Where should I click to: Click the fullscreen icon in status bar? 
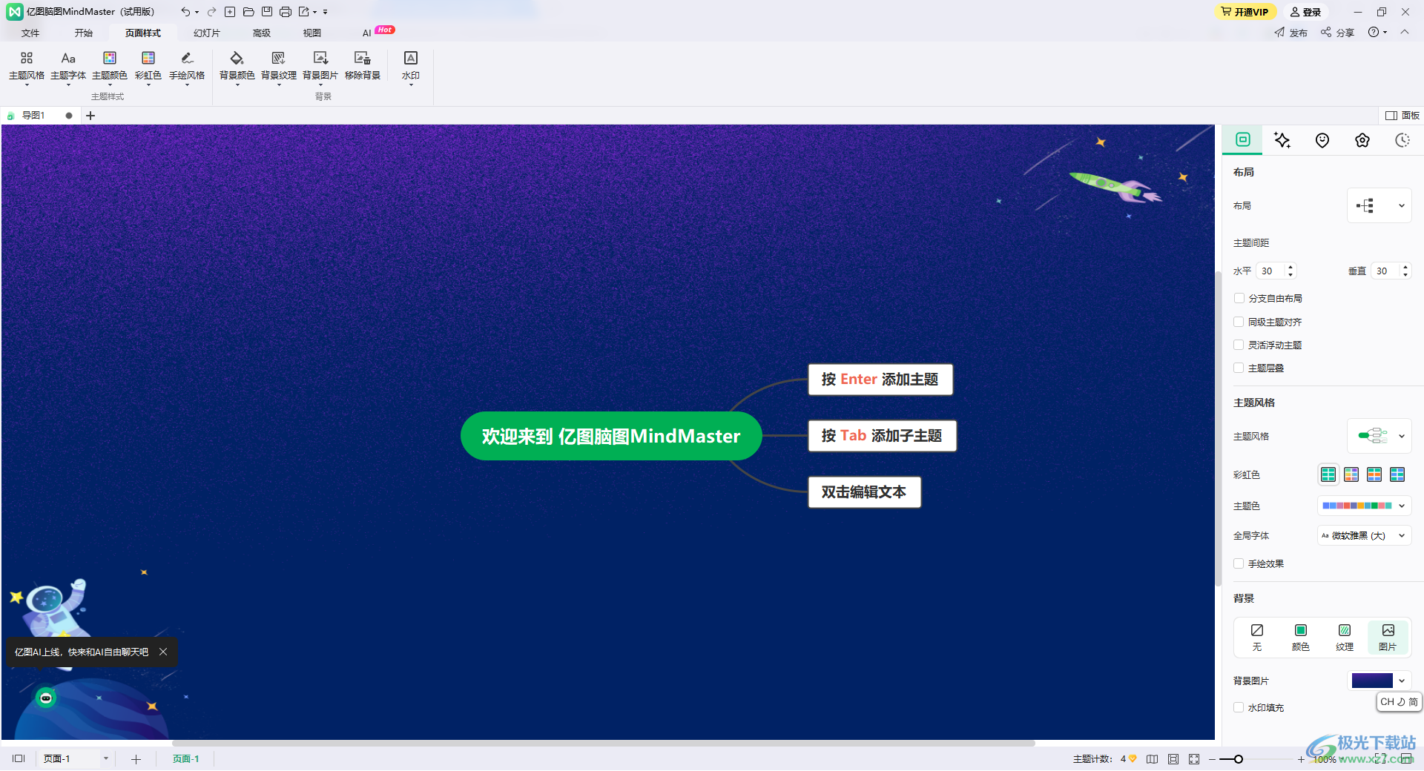click(x=1194, y=759)
